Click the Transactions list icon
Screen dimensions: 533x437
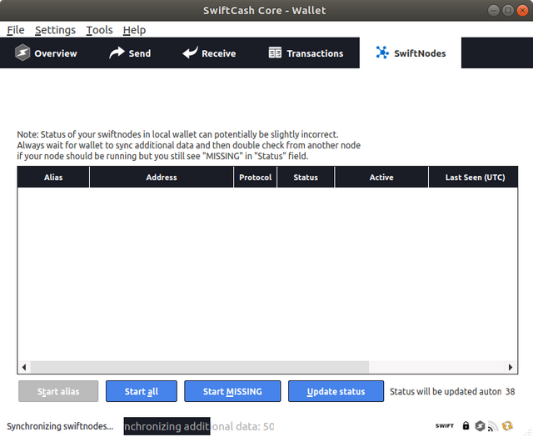(x=275, y=53)
